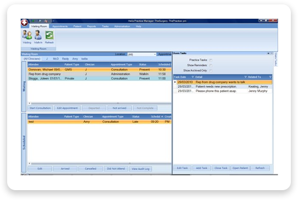Pin the Users Tasks panel
298x200 pixels.
click(x=268, y=53)
